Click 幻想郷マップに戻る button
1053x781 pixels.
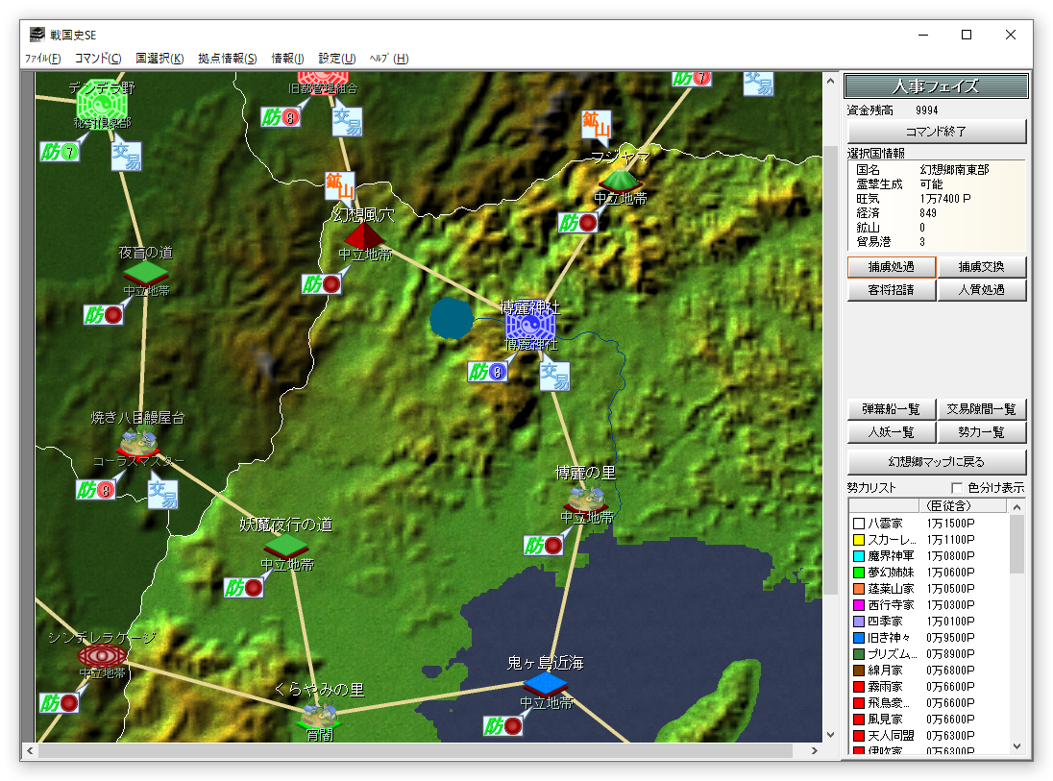936,461
